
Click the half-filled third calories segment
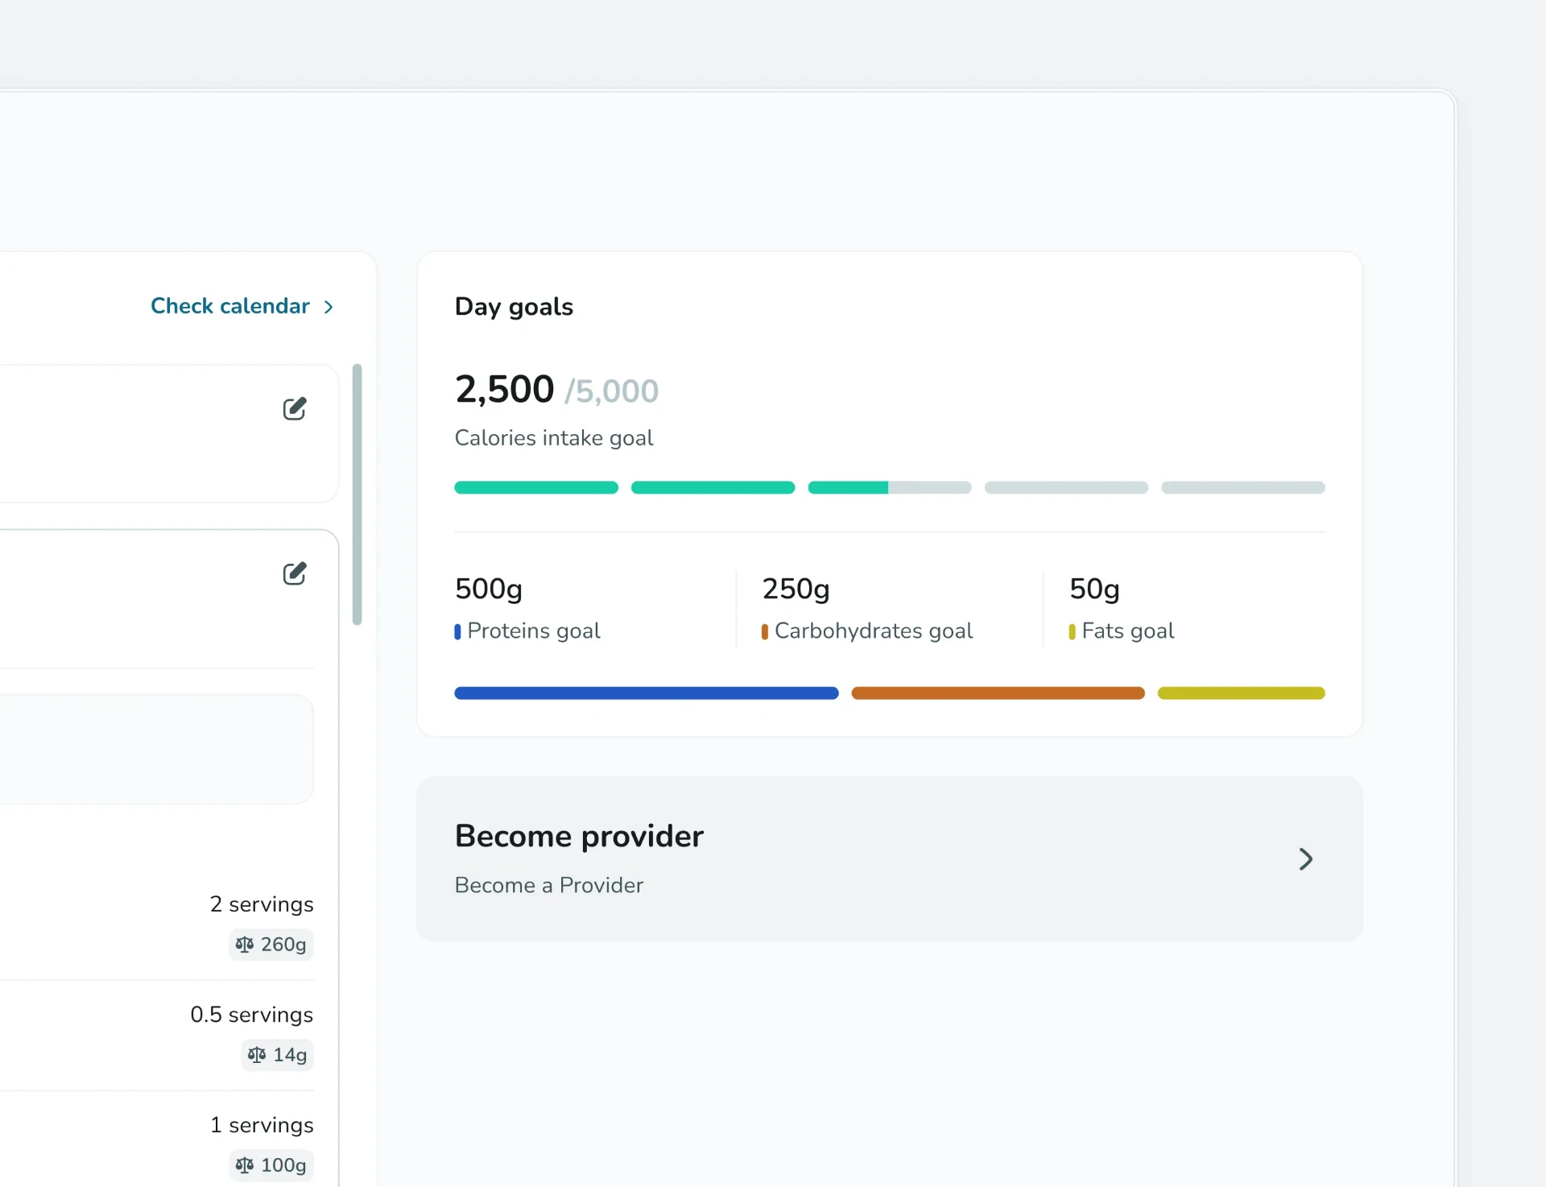(x=890, y=487)
